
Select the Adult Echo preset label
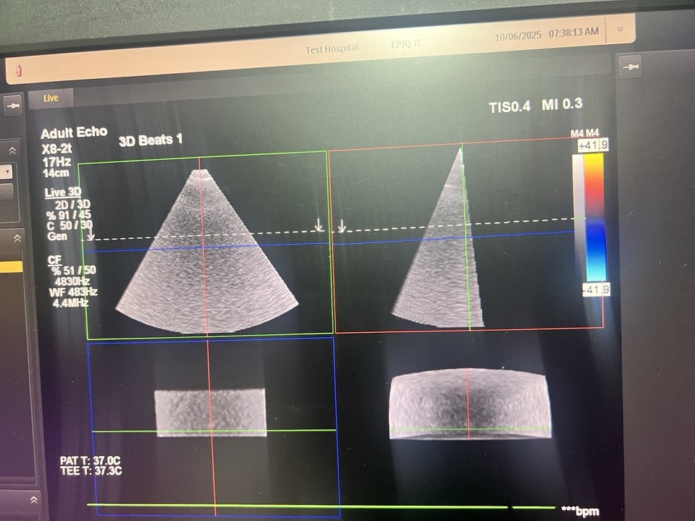pyautogui.click(x=74, y=132)
